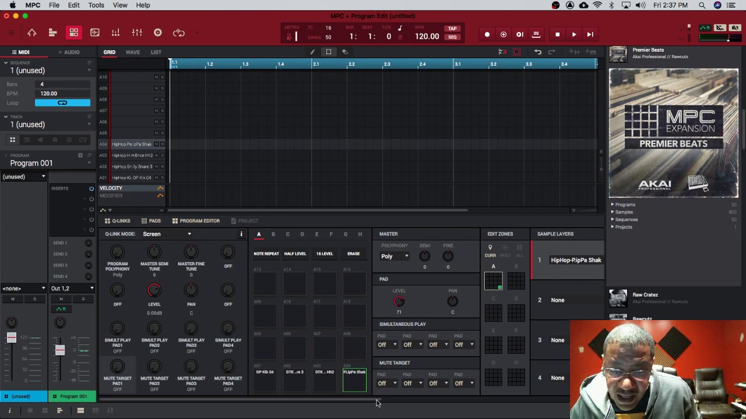Click the home icon in the toolbar
This screenshot has height=419, width=746.
tap(31, 33)
